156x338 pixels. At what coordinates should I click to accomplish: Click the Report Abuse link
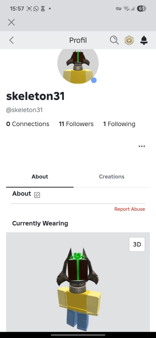point(130,209)
